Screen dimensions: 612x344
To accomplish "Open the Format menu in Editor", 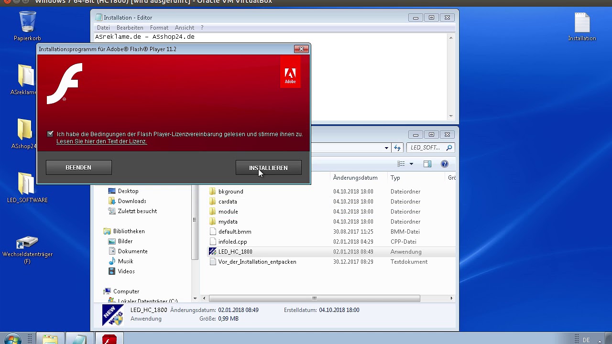I will coord(159,28).
